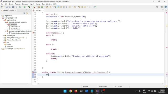Open Package Explorer View Menu dots

coord(30,13)
